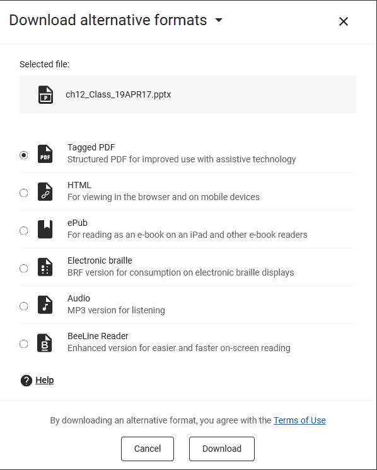This screenshot has height=470, width=377.
Task: Open the Terms of Use link
Action: click(x=299, y=420)
